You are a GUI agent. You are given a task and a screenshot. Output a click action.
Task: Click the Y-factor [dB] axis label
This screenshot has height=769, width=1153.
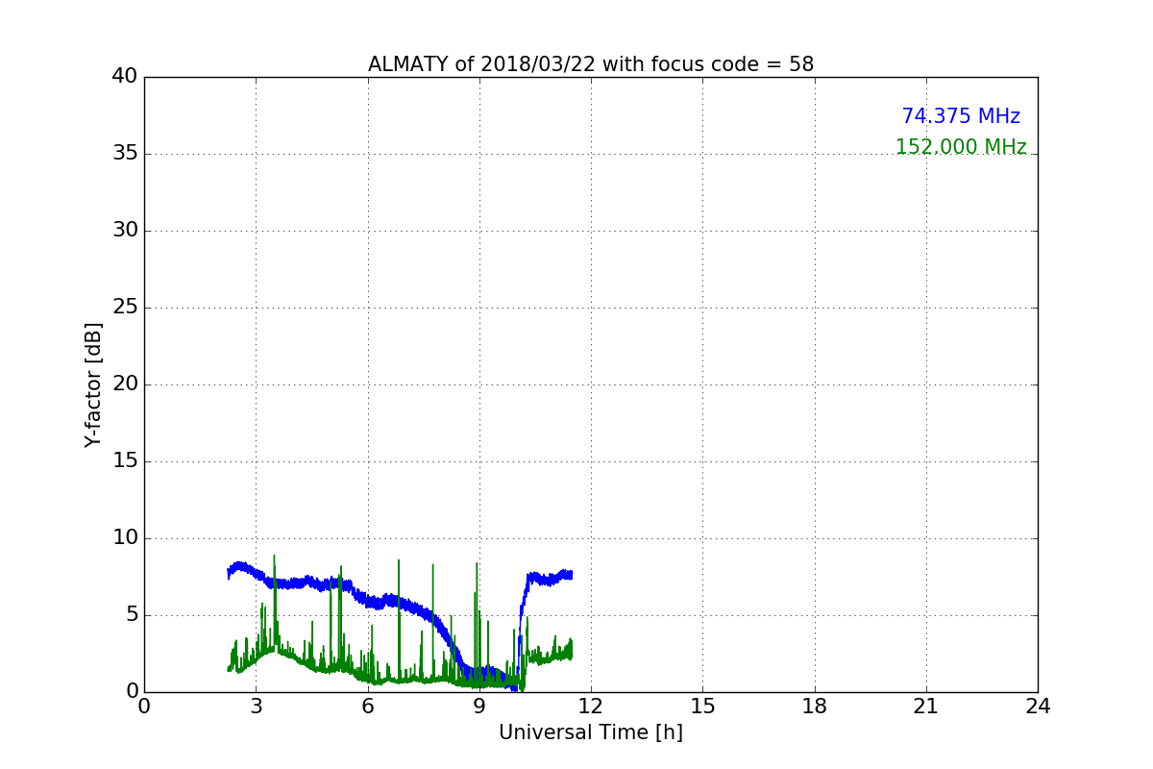93,384
